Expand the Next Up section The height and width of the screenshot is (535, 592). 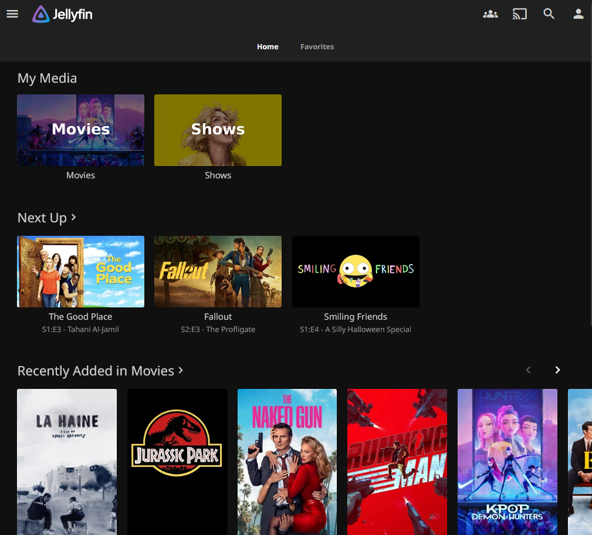click(47, 218)
